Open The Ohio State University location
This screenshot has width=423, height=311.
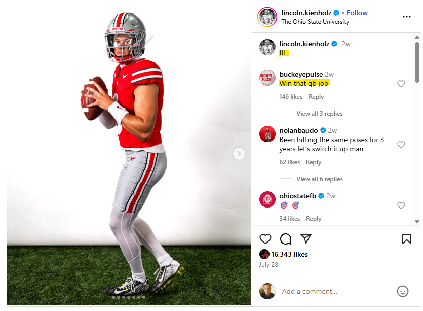point(315,22)
